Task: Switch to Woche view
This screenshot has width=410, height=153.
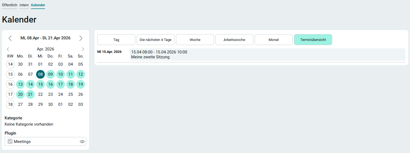Action: point(195,40)
